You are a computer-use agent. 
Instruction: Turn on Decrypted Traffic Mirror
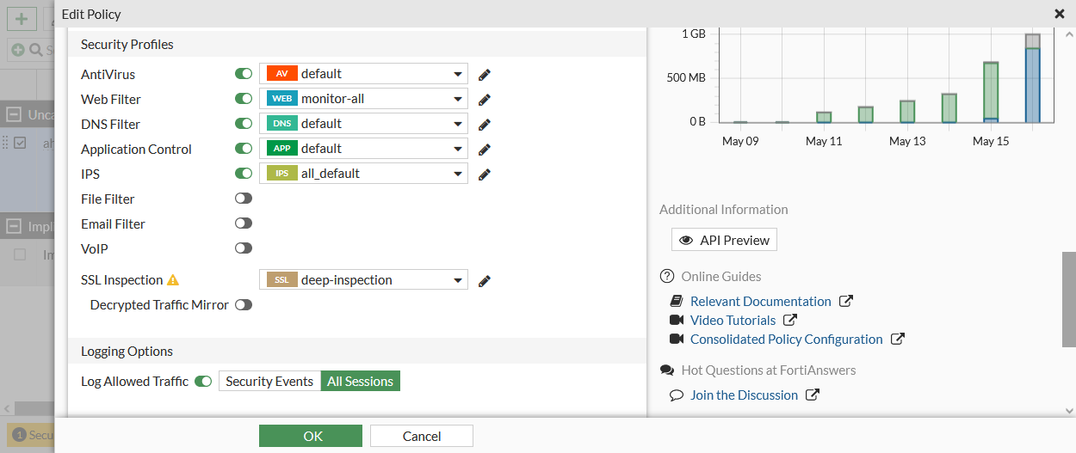(x=244, y=305)
